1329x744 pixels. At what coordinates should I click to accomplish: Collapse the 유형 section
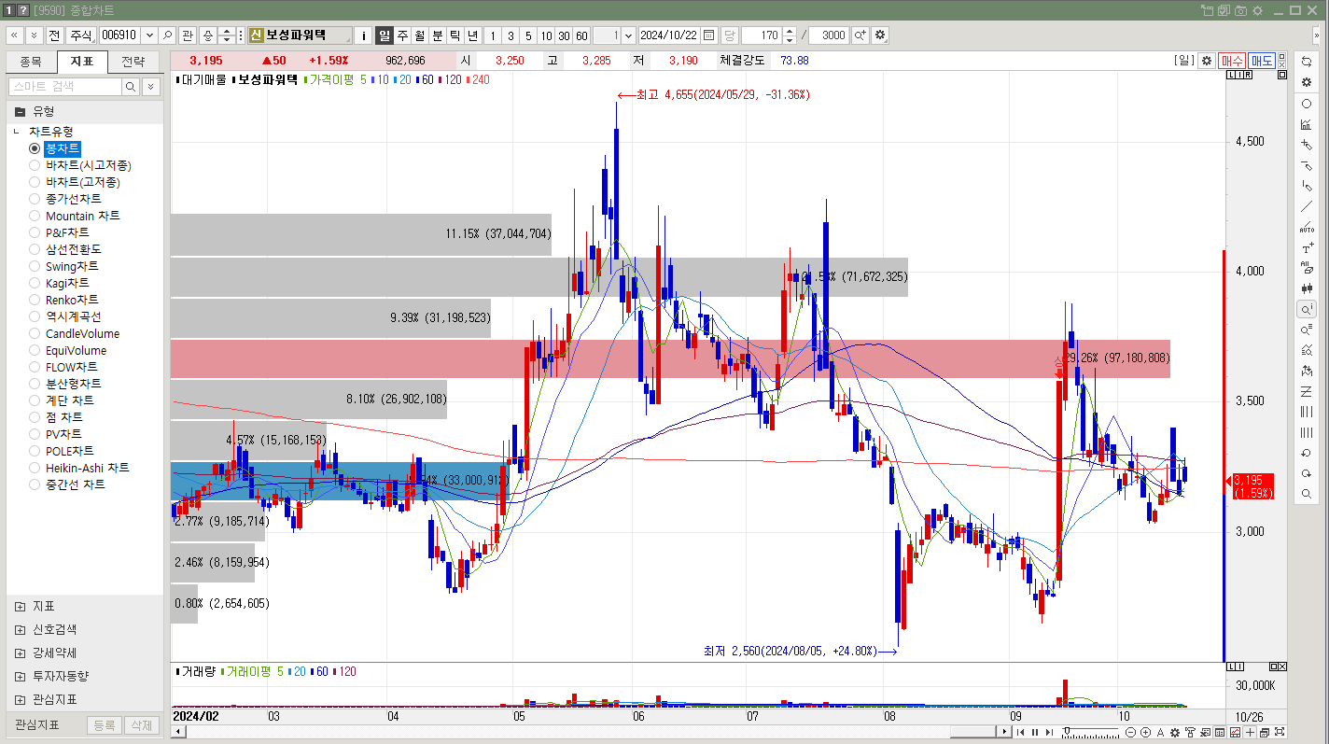[20, 111]
